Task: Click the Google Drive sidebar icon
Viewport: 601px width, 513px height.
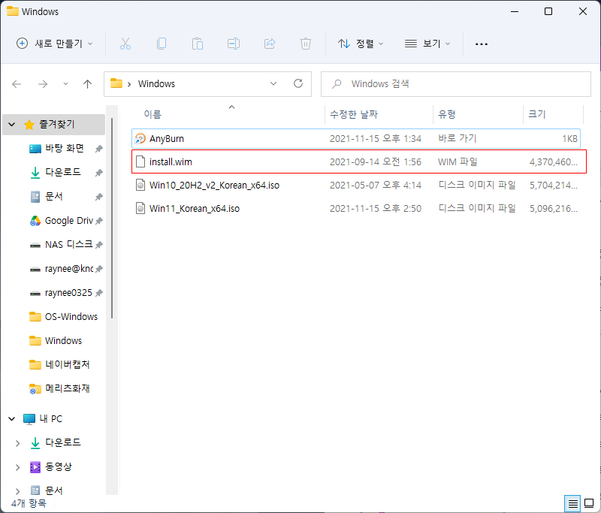Action: click(35, 221)
